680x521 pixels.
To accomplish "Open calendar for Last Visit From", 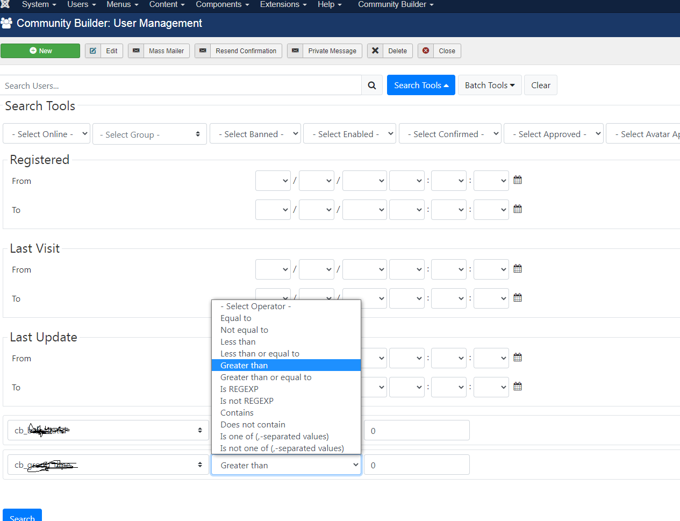I will tap(518, 269).
